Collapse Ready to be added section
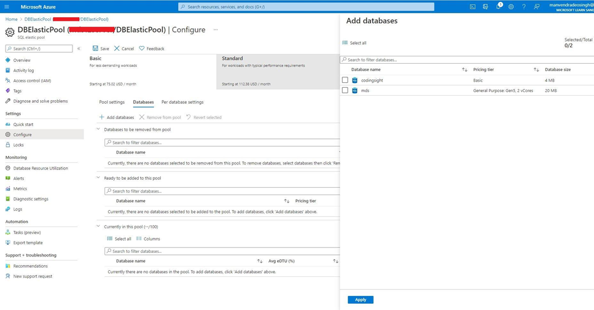Image resolution: width=594 pixels, height=310 pixels. coord(98,177)
